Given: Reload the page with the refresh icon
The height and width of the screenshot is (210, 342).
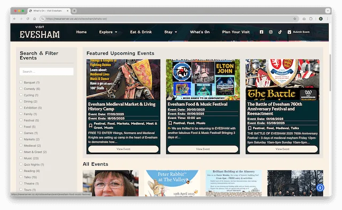Looking at the screenshot, I should (28, 19).
